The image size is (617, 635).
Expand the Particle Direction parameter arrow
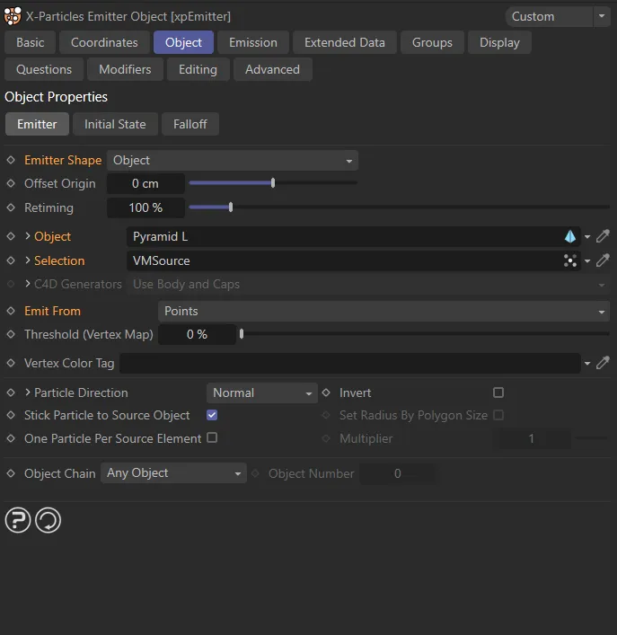27,392
